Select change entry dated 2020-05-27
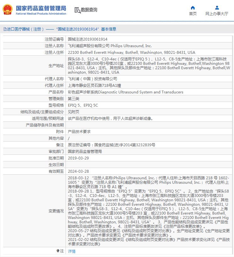This screenshot has height=257, width=234. pyautogui.click(x=149, y=233)
